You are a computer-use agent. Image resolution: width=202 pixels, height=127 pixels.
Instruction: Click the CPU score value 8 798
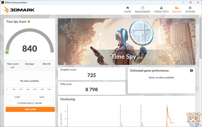91,89
